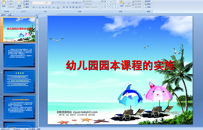Viewport: 203px width, 130px height.
Task: Toggle Align Text Right
Action: point(70,7)
